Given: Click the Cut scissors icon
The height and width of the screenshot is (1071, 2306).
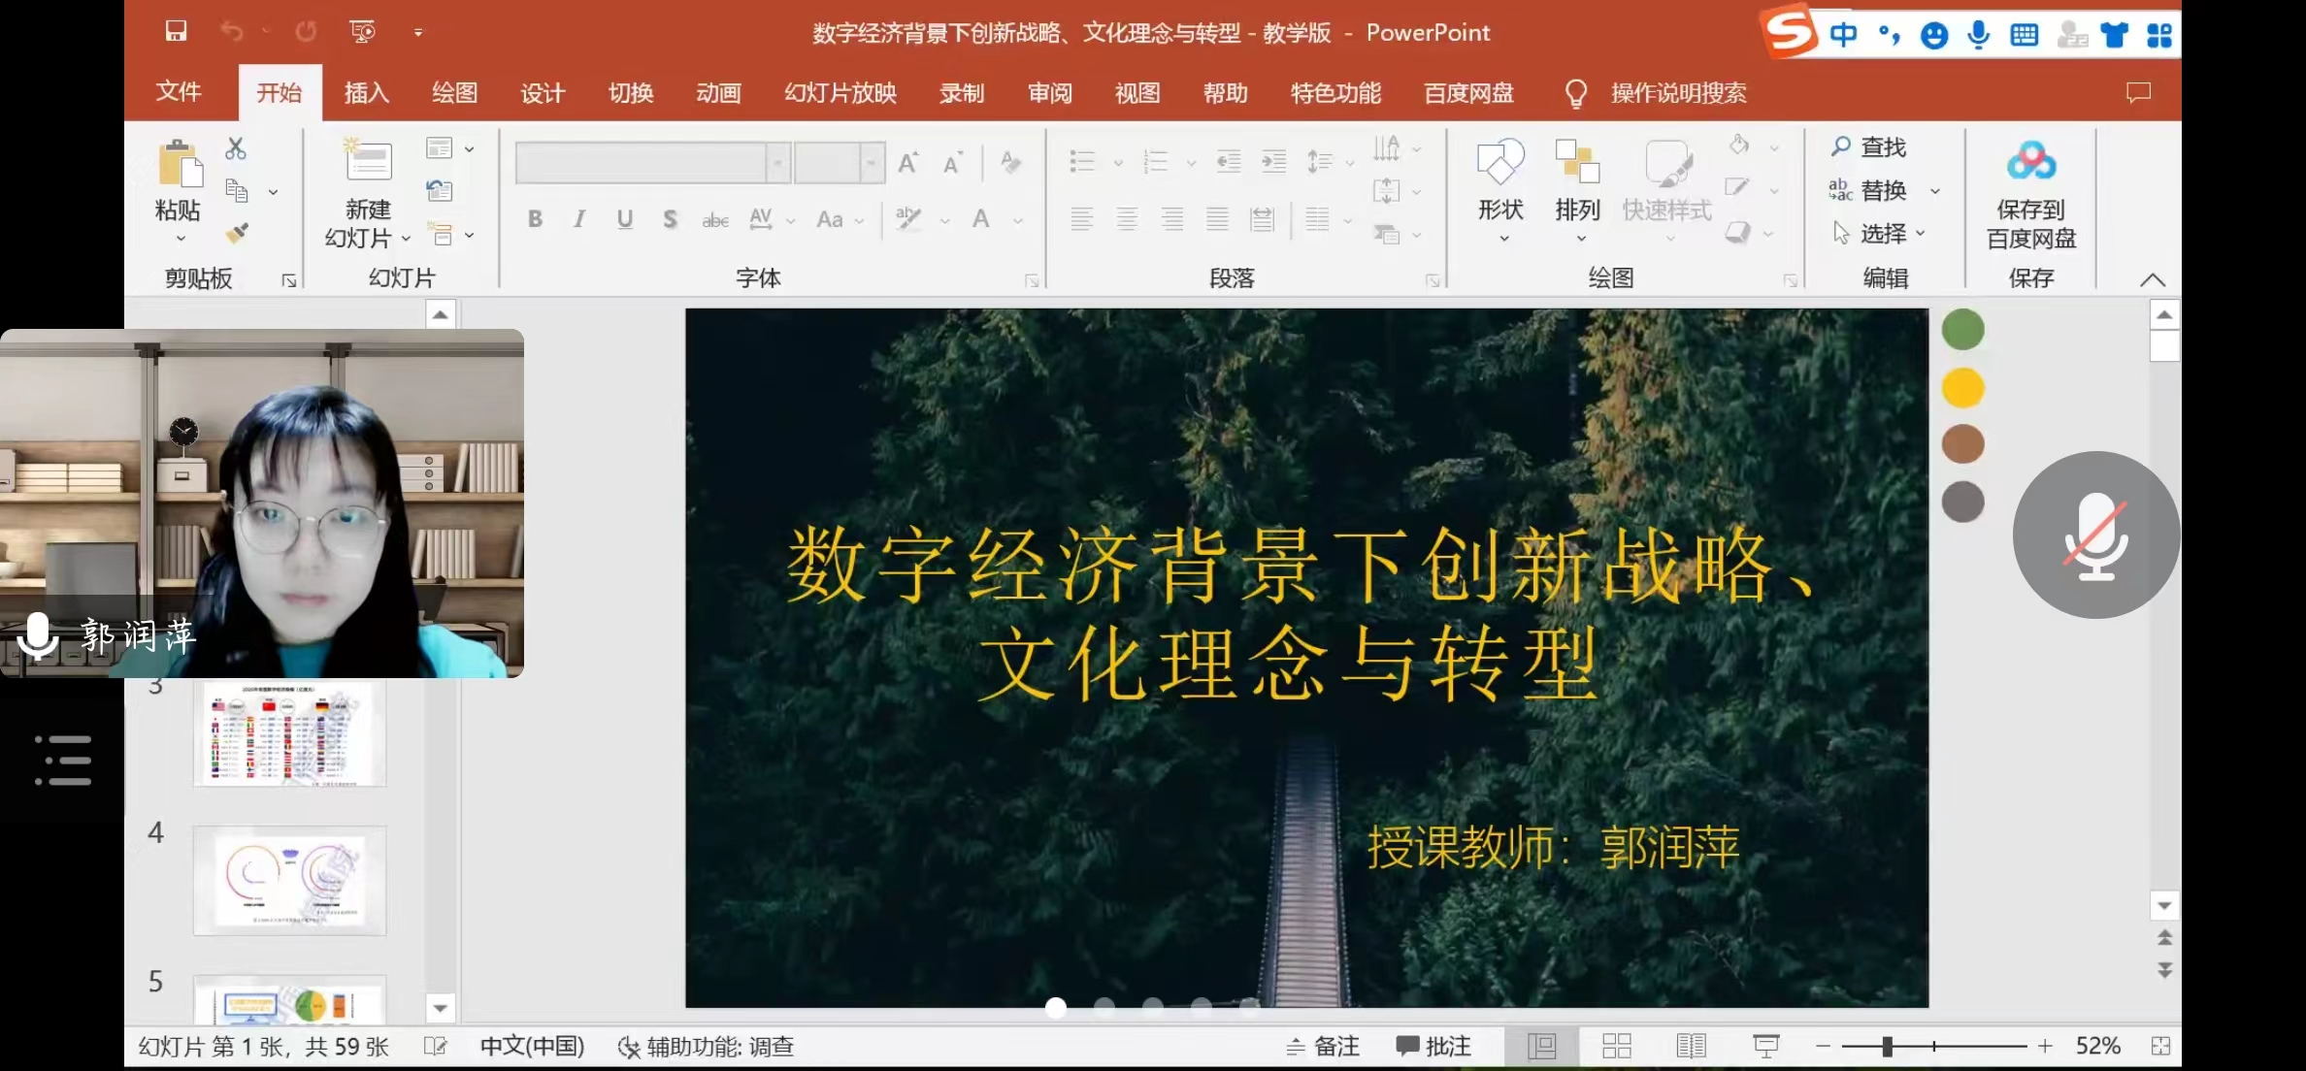Looking at the screenshot, I should pyautogui.click(x=236, y=148).
